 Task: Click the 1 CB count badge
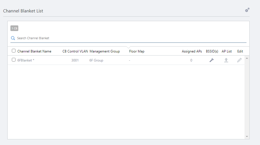click(x=14, y=28)
